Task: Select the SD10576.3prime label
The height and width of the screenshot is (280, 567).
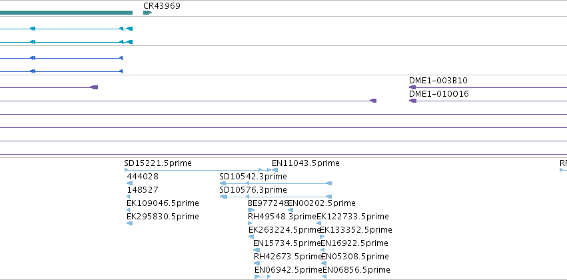Action: pyautogui.click(x=253, y=190)
